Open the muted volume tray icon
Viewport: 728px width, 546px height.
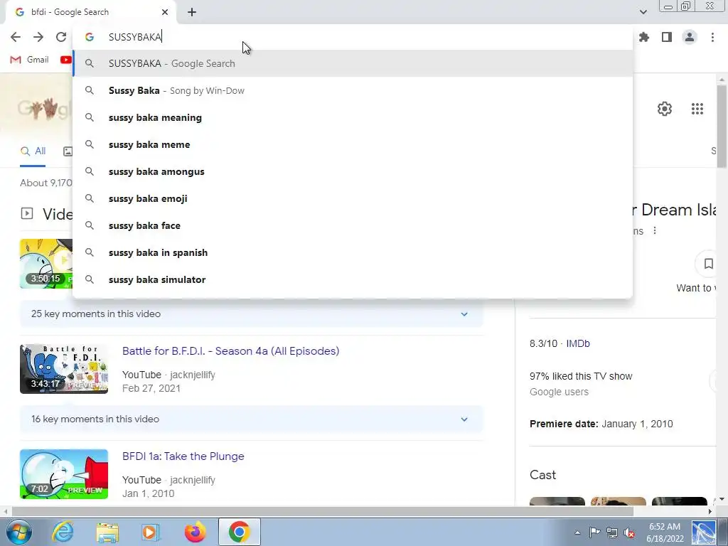click(x=630, y=532)
